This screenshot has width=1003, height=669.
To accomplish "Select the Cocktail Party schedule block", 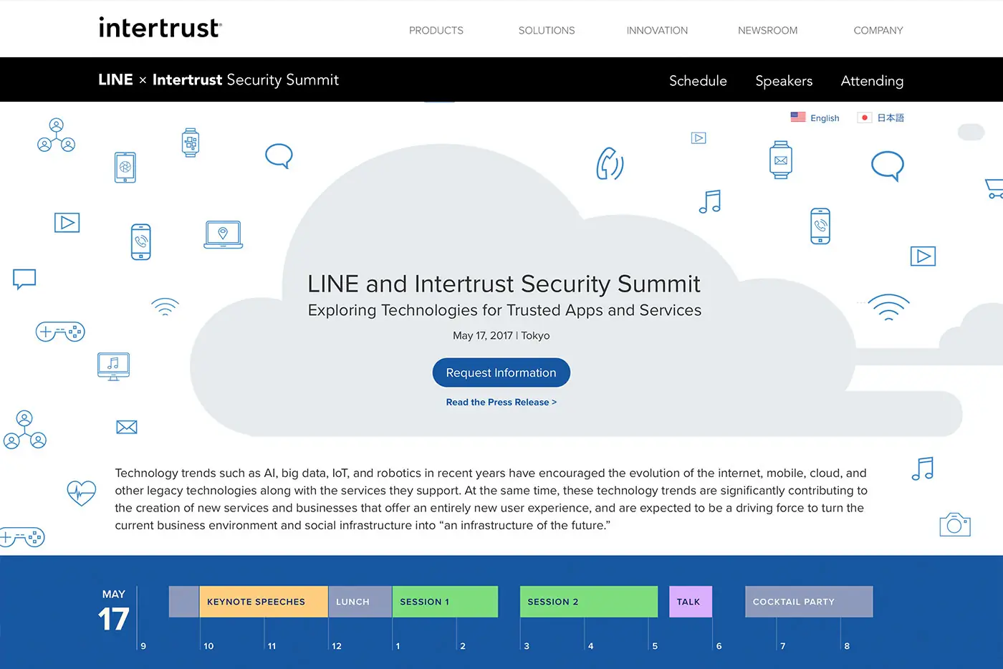I will (809, 602).
